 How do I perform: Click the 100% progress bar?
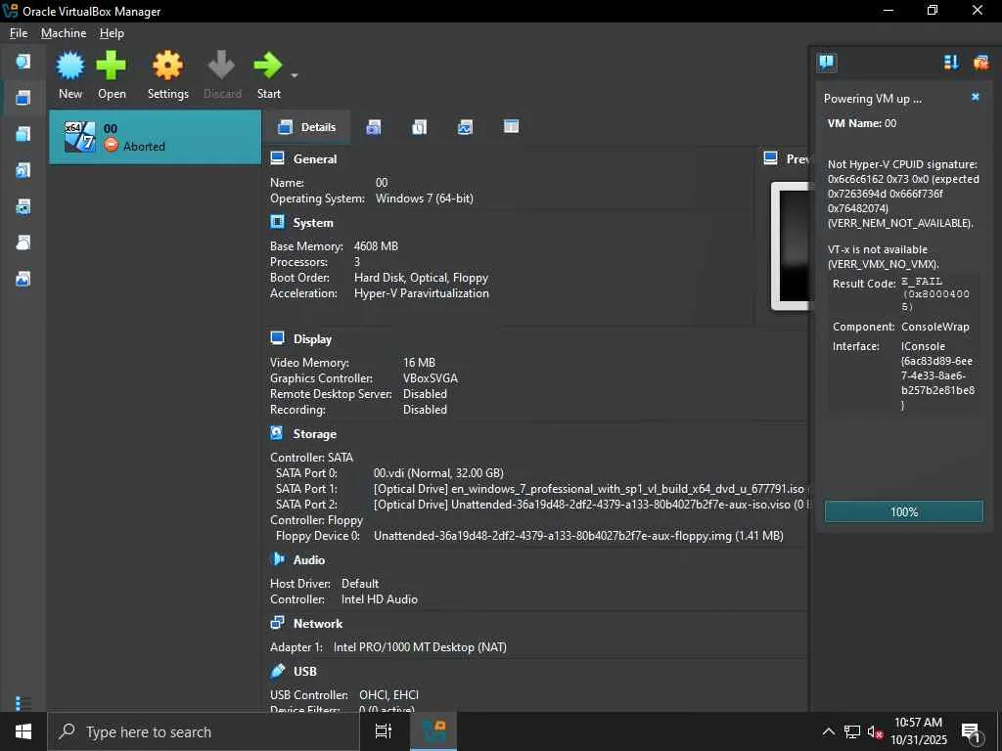(903, 511)
